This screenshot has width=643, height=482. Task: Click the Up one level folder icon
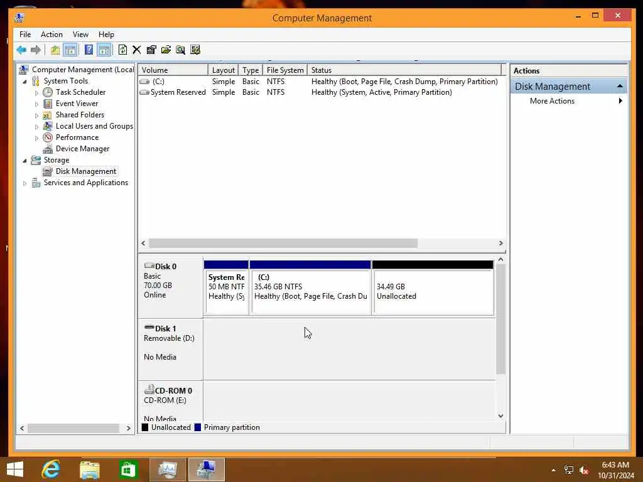pos(55,50)
